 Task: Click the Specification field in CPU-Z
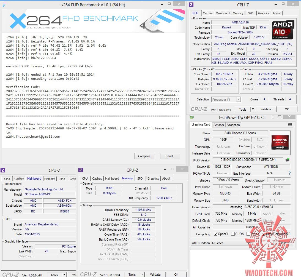click(253, 44)
